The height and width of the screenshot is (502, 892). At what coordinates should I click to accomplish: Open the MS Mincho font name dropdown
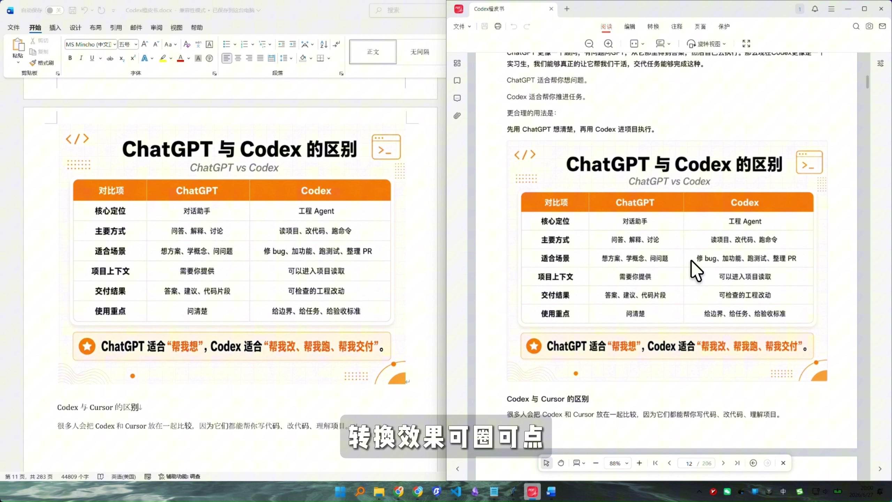coord(115,44)
